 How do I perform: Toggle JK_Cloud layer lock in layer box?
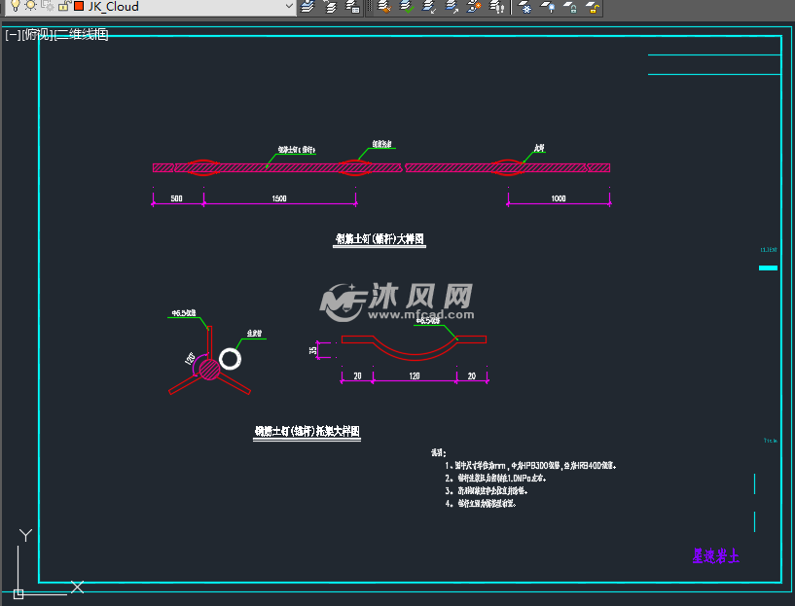(63, 6)
